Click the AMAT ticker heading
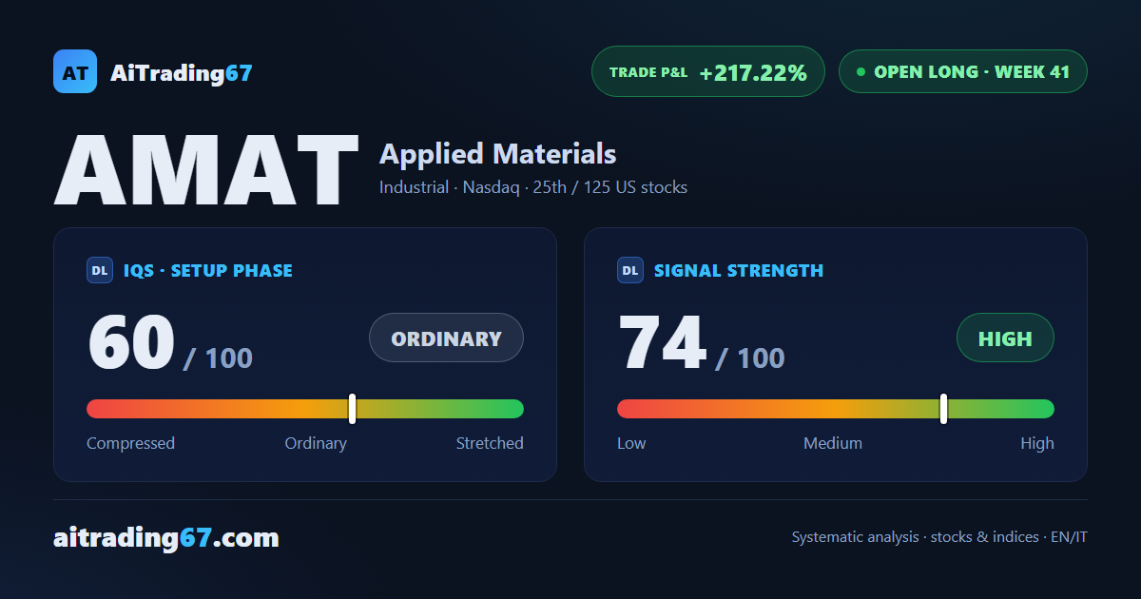 tap(206, 171)
